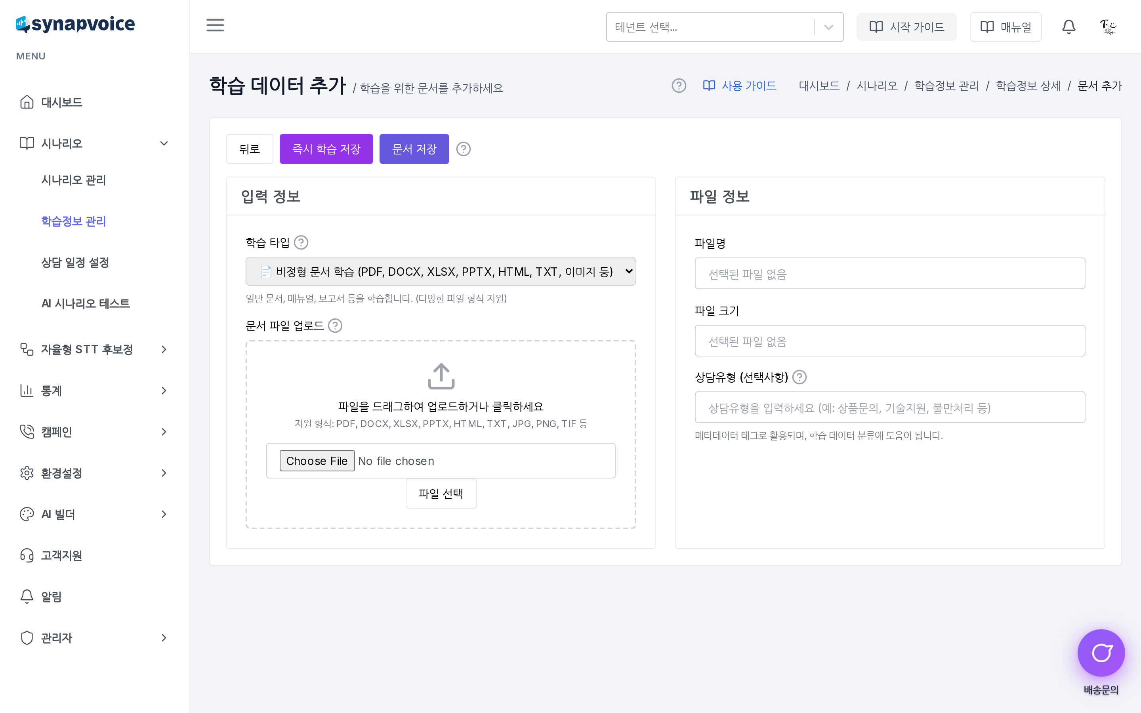Image resolution: width=1141 pixels, height=713 pixels.
Task: Click the 고객지원 headset icon
Action: (x=27, y=555)
